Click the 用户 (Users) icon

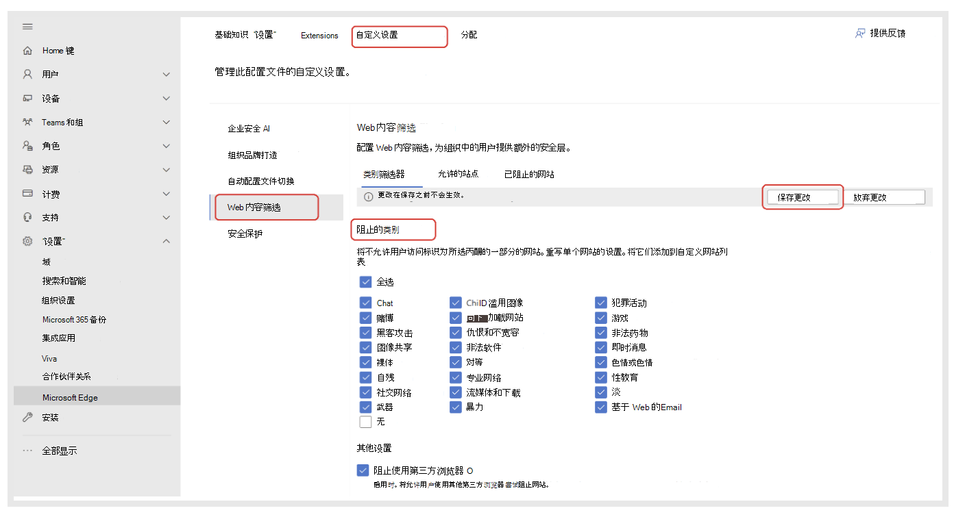[x=27, y=74]
